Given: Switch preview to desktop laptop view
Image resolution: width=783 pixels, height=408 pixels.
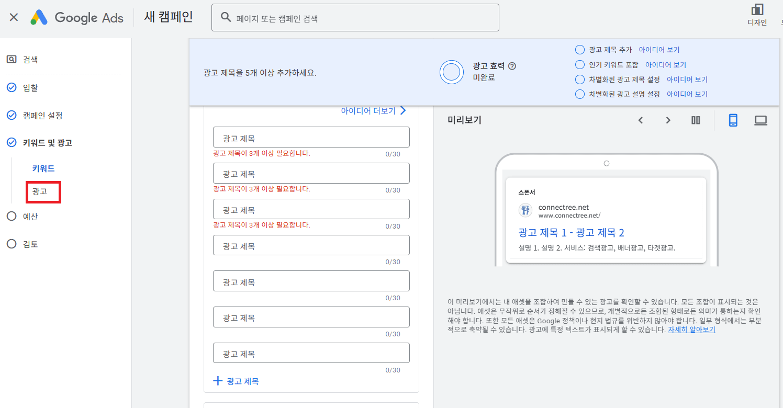Looking at the screenshot, I should pyautogui.click(x=760, y=120).
